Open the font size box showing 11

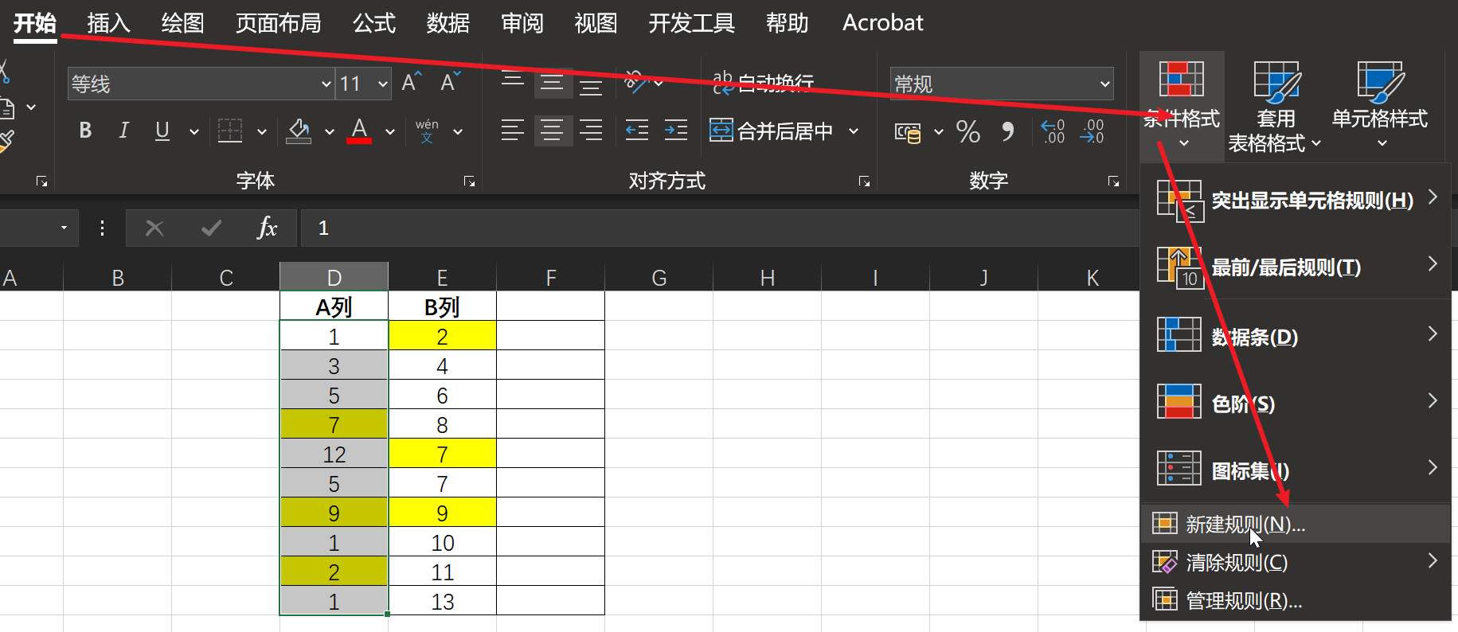pos(364,84)
